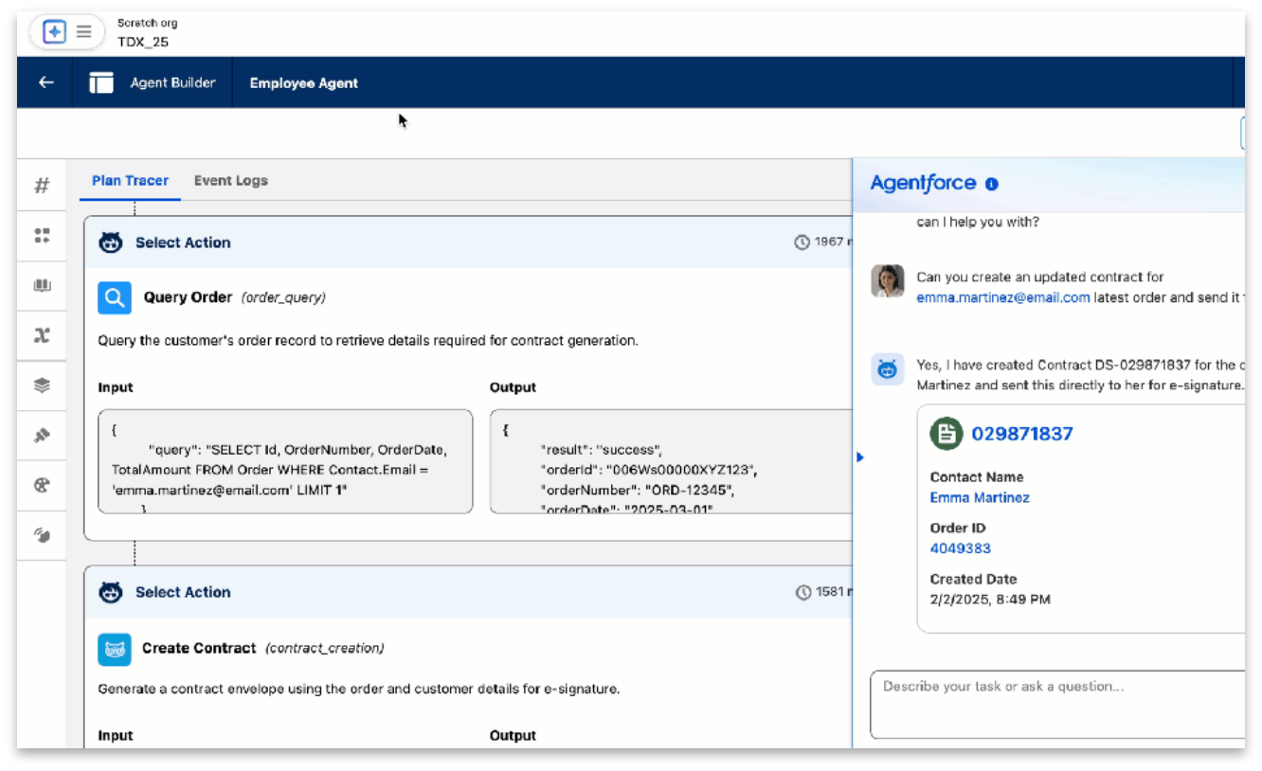The width and height of the screenshot is (1262, 771).
Task: Click the Query Order magnifier icon
Action: 115,298
